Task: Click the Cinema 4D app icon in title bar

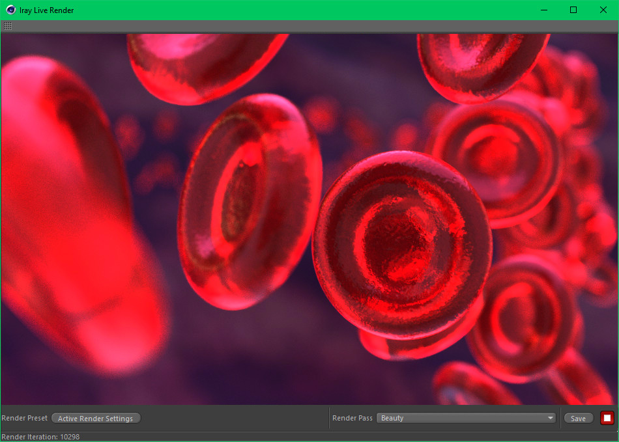Action: point(10,10)
